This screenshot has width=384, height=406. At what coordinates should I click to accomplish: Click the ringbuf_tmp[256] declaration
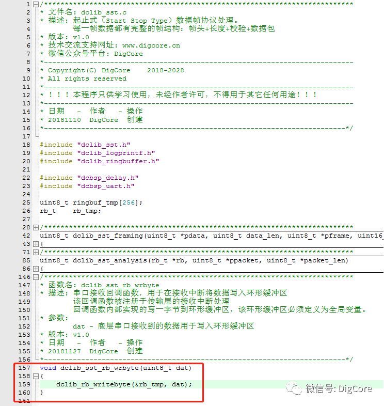tap(91, 202)
